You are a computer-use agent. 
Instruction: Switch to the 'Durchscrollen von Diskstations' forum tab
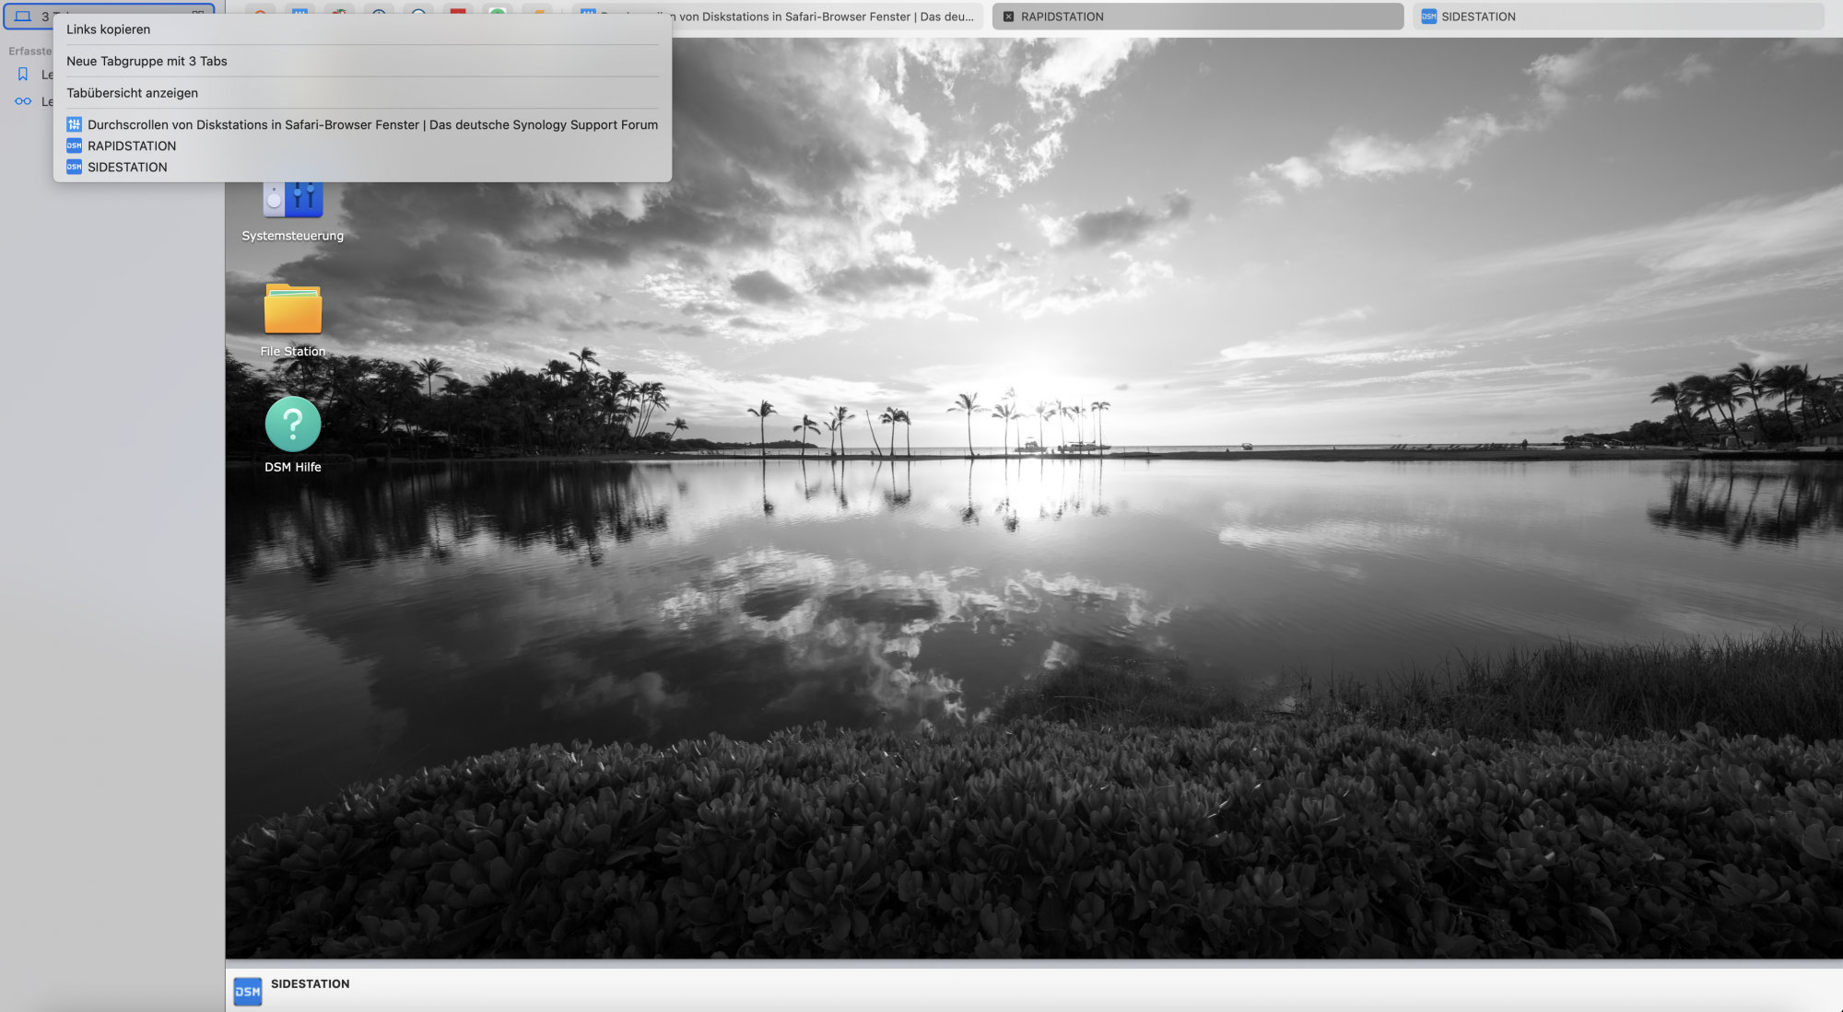[825, 17]
